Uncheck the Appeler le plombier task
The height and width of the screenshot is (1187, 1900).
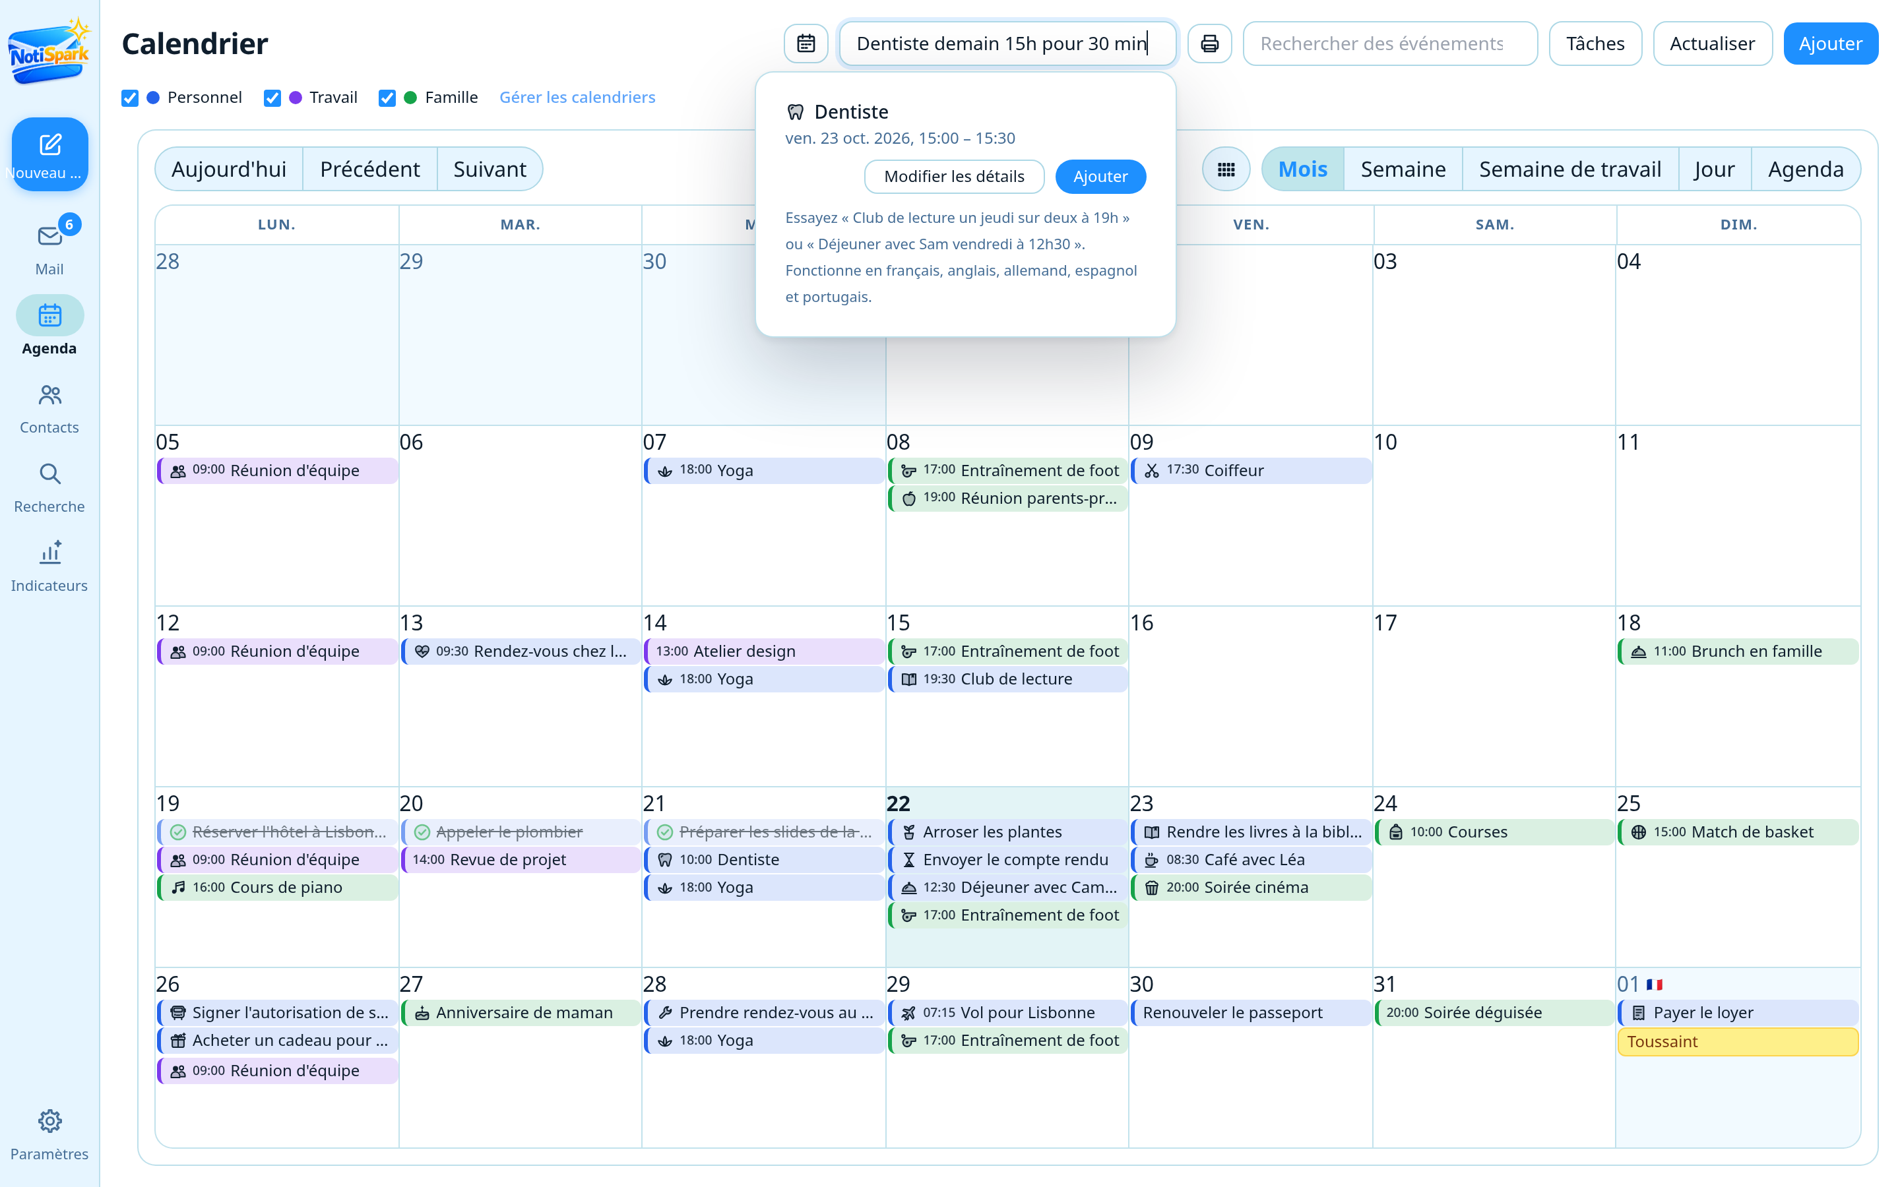(x=422, y=832)
